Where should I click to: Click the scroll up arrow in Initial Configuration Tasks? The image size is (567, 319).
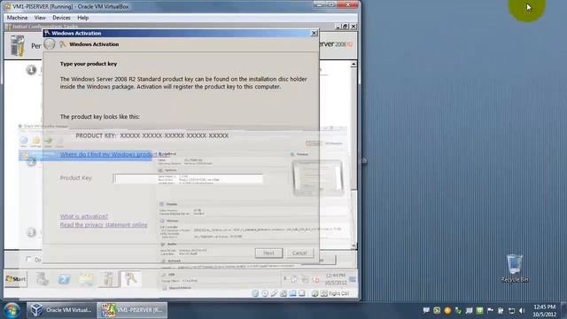coord(353,65)
